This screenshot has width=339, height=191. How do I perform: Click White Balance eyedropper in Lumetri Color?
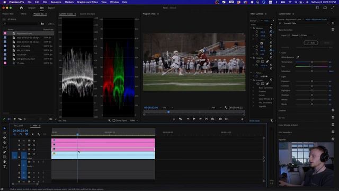[x=298, y=57]
